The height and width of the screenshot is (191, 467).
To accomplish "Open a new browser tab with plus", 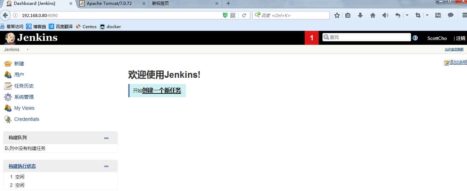I will click(x=228, y=3).
